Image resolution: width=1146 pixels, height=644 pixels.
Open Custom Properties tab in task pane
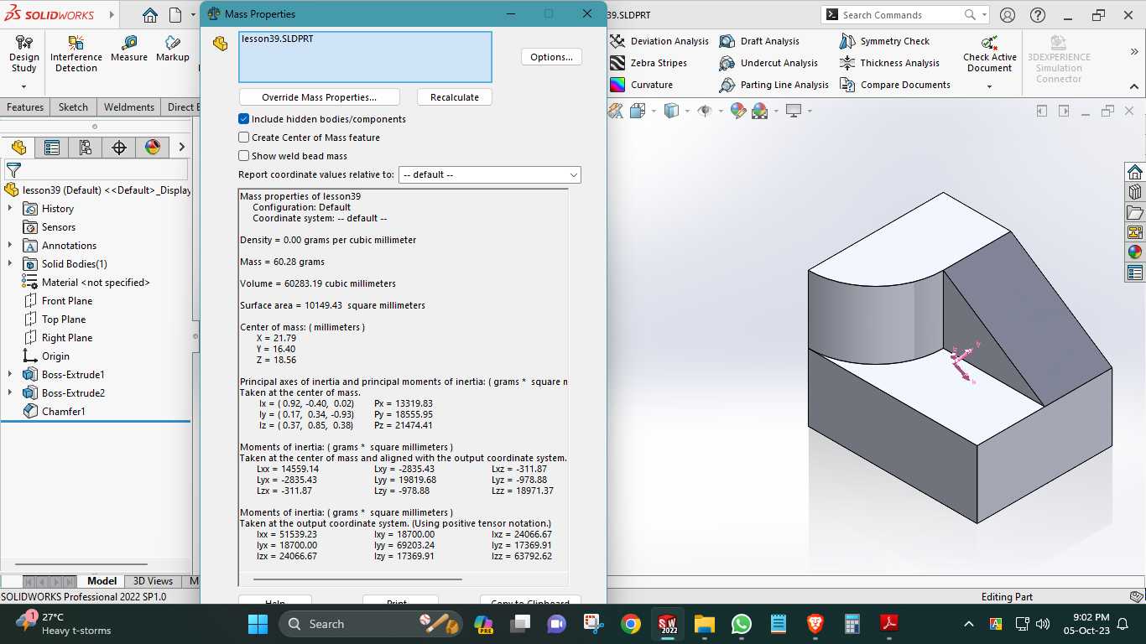[x=1135, y=273]
